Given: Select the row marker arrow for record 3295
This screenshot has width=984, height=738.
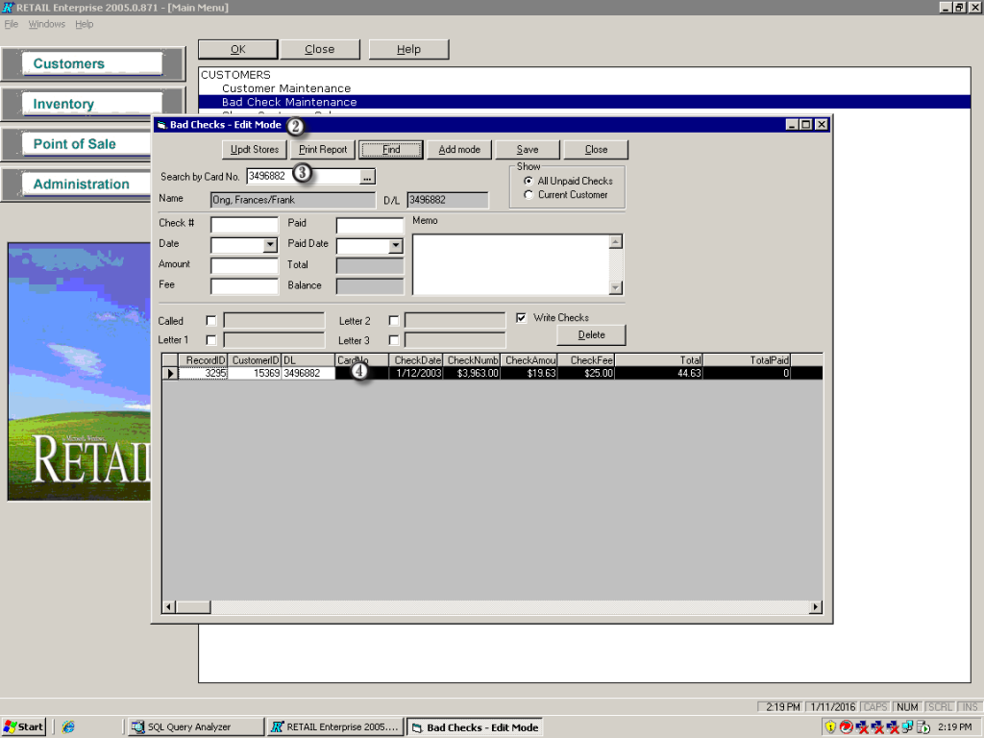Looking at the screenshot, I should click(x=170, y=374).
